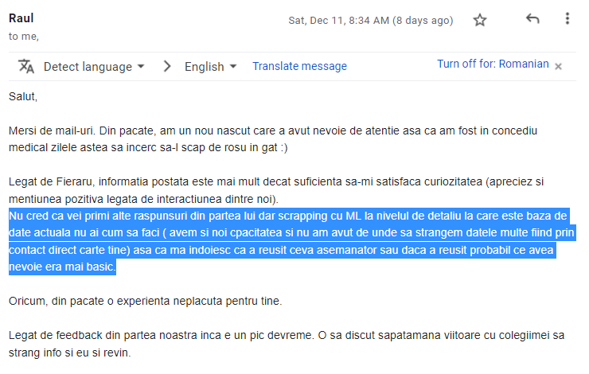Viewport: 589px width, 374px height.
Task: Click the translate language icon
Action: (x=26, y=67)
